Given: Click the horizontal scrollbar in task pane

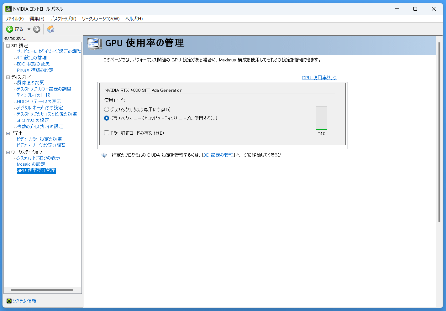Looking at the screenshot, I should click(42, 290).
